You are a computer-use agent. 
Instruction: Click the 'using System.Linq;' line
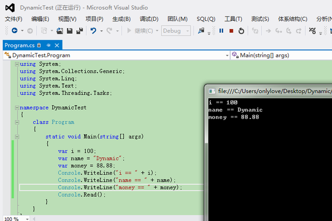48,79
